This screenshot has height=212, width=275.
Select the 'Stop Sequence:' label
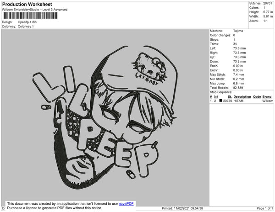tap(221, 92)
